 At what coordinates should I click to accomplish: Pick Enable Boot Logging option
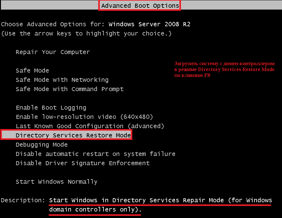51,107
